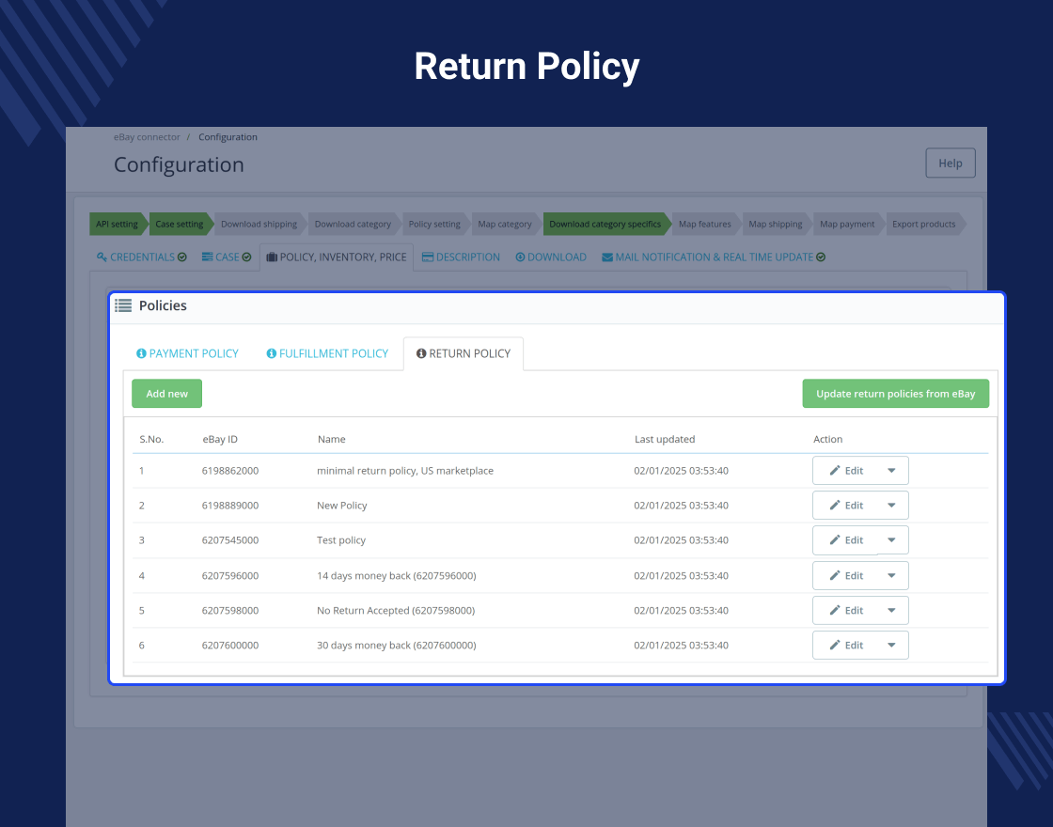
Task: Click check icon after REAL TIME UPDATE
Action: 821,257
